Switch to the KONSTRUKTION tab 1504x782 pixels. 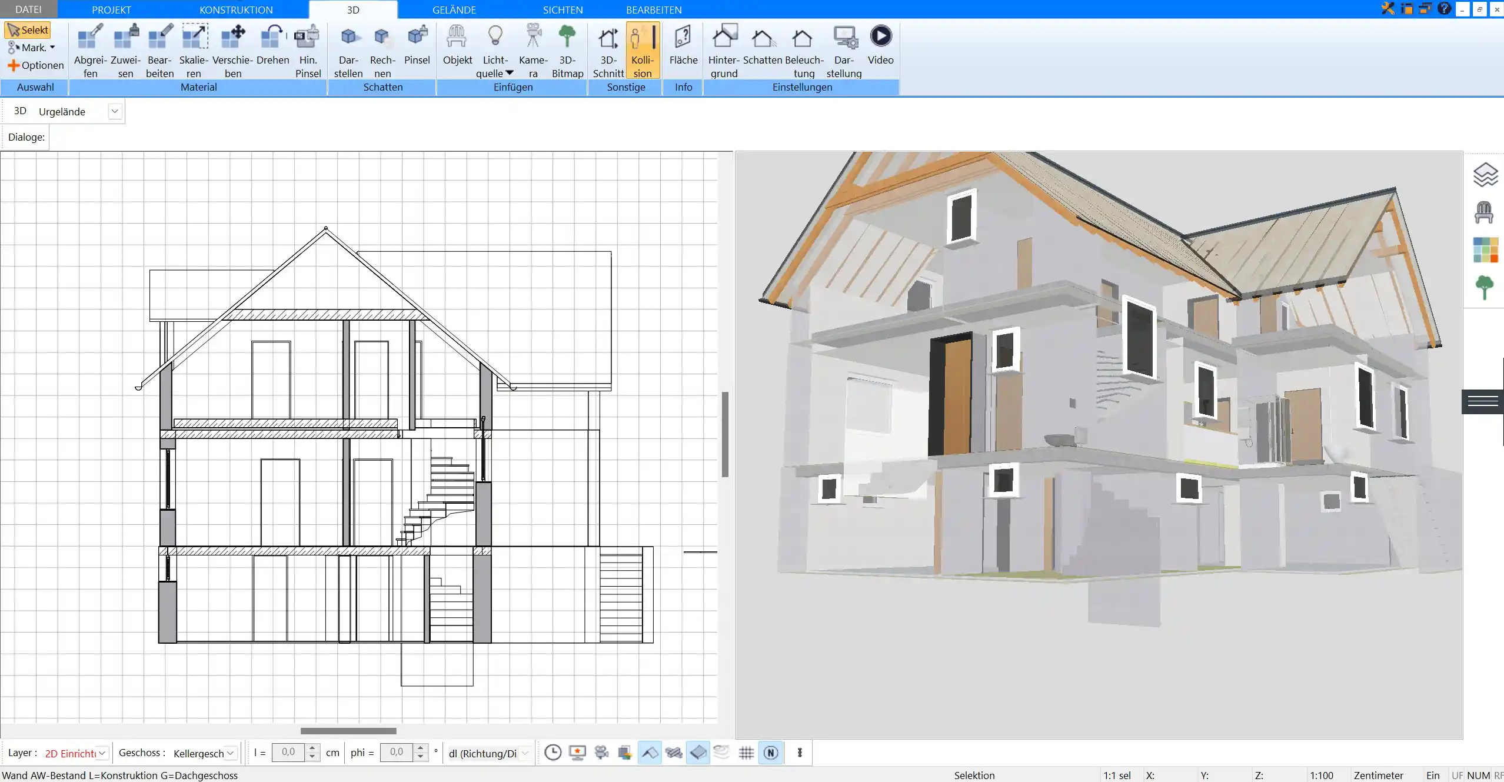236,9
